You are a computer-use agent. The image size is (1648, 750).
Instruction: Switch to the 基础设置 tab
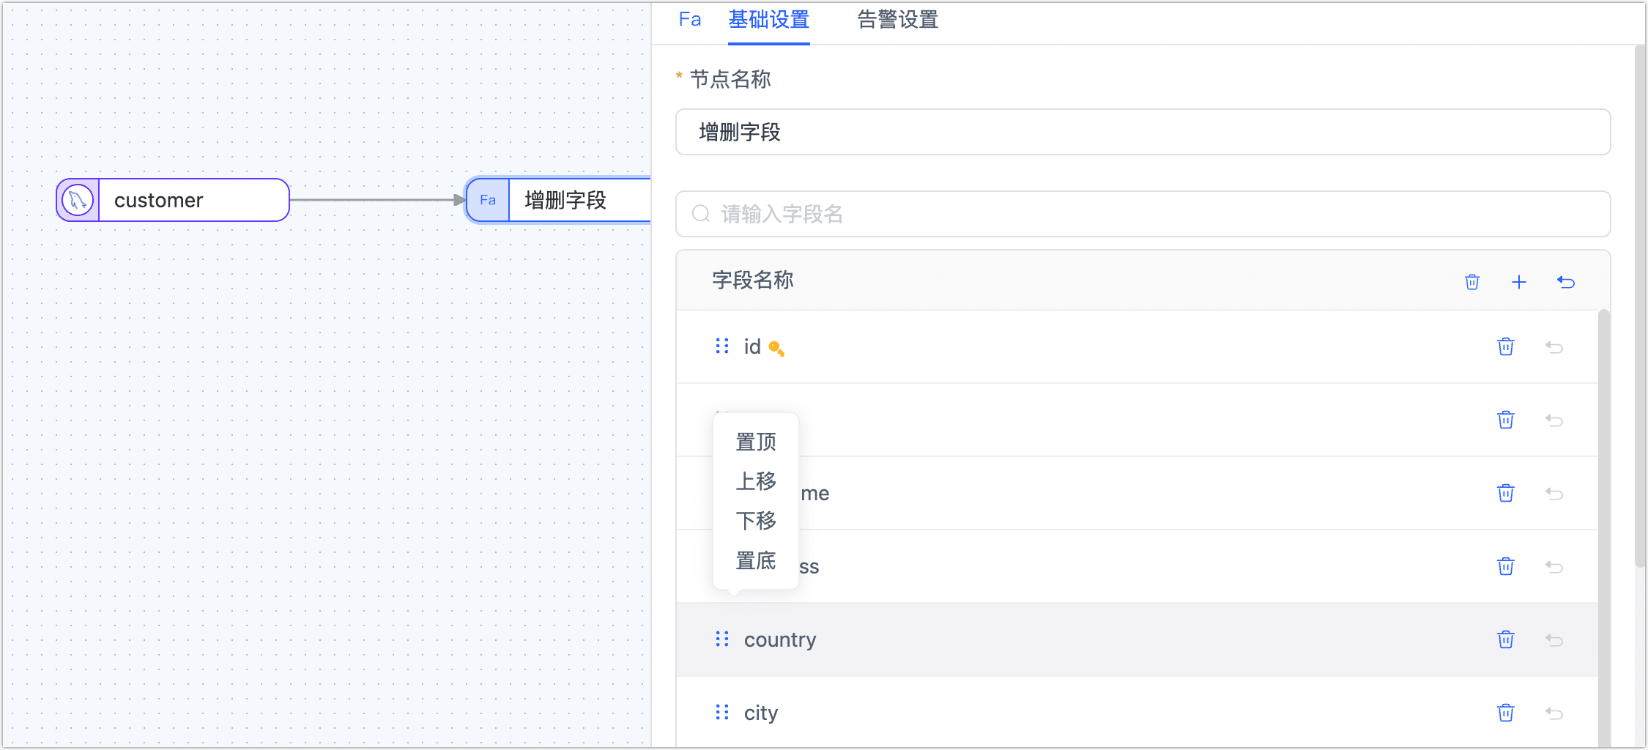click(768, 20)
